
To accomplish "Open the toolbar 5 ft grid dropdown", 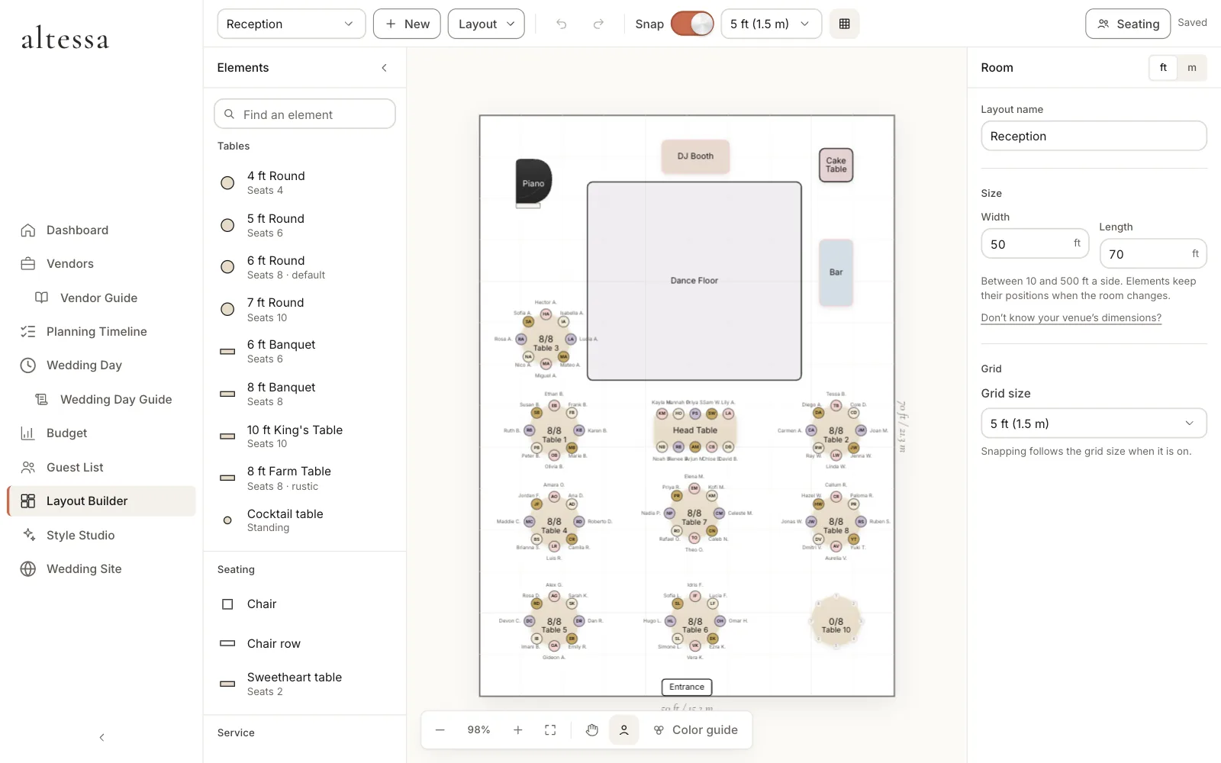I will [771, 24].
